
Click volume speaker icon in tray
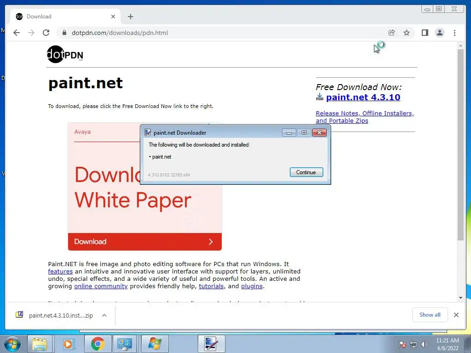pos(424,344)
